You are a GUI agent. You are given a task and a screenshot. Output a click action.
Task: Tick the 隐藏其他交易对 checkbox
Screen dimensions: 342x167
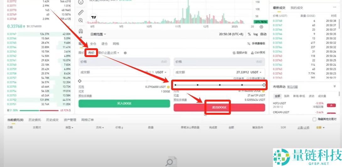coord(314,119)
